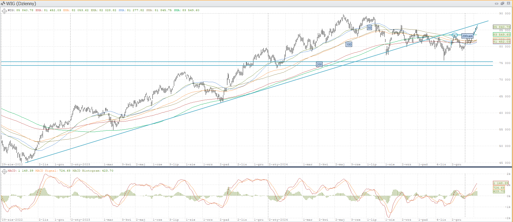The height and width of the screenshot is (222, 513).
Task: Click the '50' moving average label box
Action: pos(369,28)
